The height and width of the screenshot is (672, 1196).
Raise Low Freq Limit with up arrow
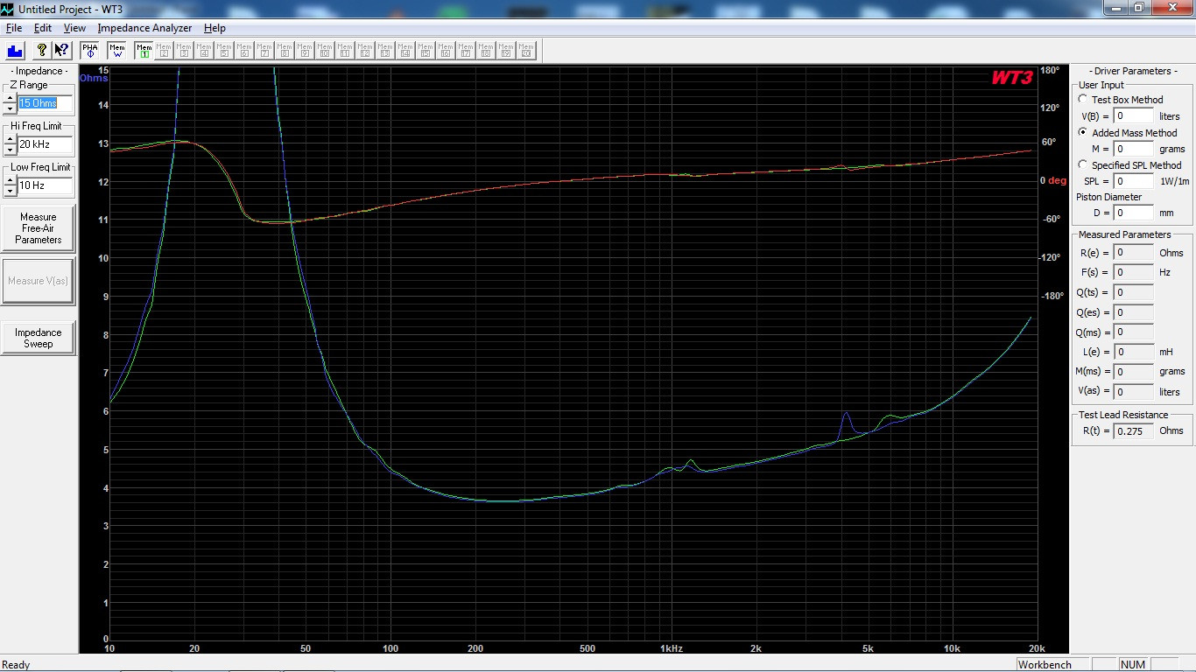click(10, 180)
